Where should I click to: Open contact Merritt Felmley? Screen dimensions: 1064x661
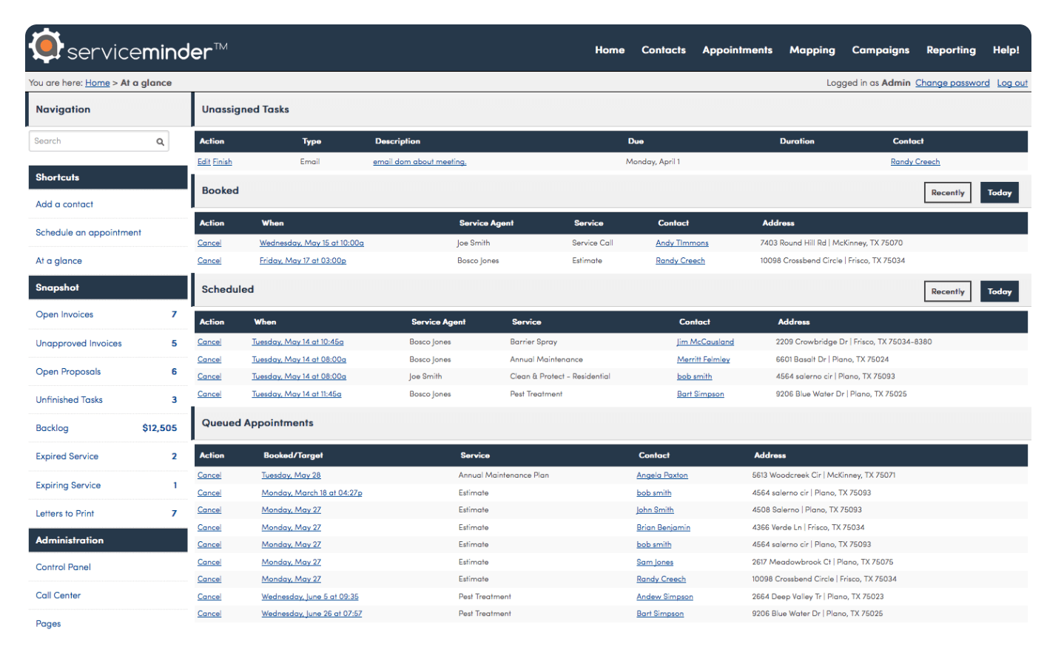[x=703, y=360]
